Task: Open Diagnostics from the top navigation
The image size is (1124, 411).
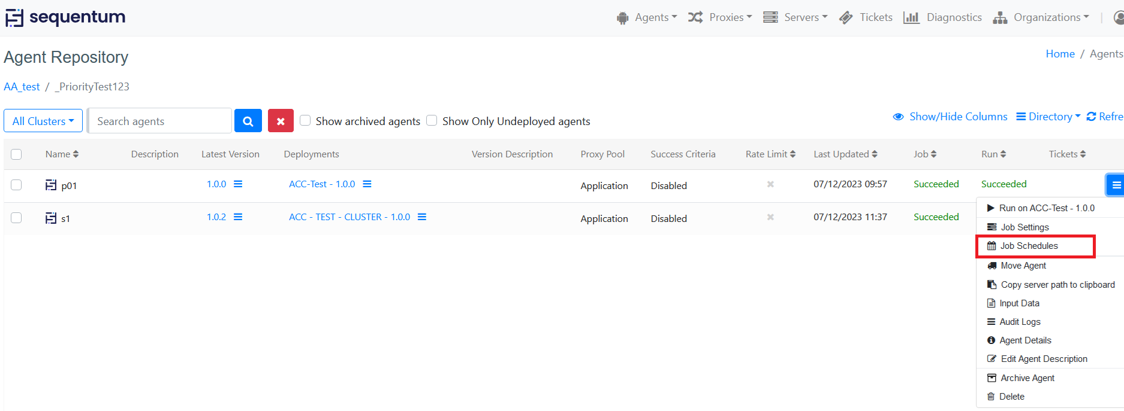Action: [x=942, y=17]
